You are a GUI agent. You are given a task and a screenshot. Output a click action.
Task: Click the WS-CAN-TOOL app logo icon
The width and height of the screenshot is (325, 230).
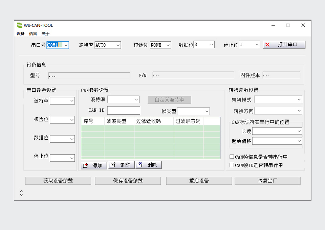tap(19, 25)
